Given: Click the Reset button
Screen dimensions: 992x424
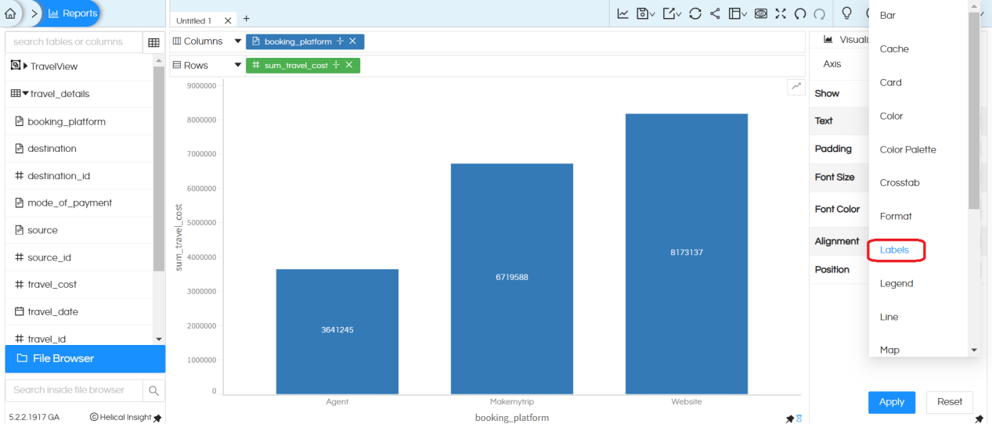Looking at the screenshot, I should (x=949, y=401).
